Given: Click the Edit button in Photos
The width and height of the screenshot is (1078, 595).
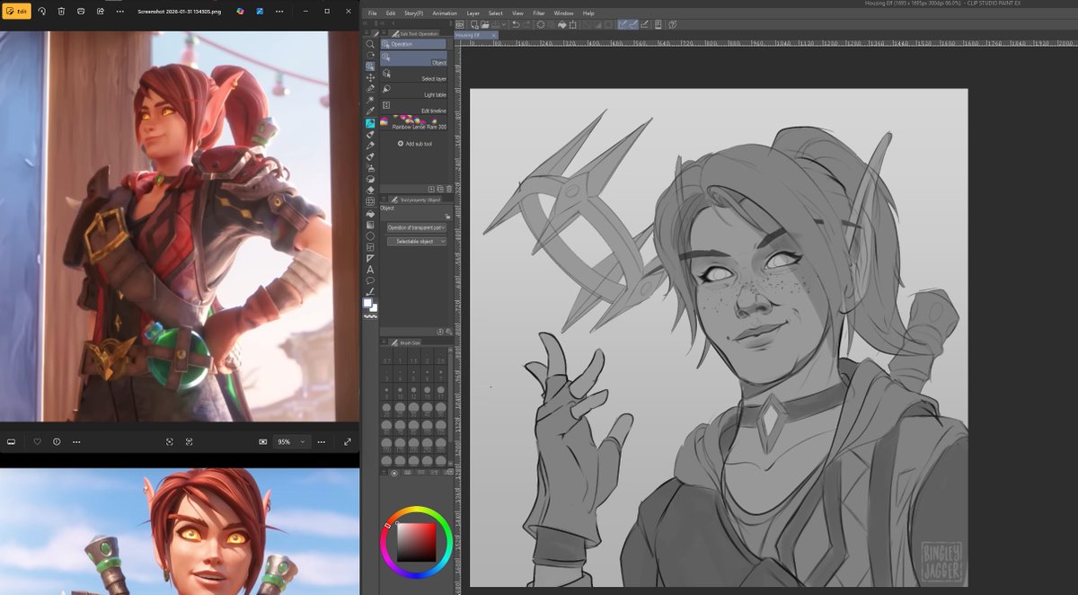Looking at the screenshot, I should (x=17, y=11).
